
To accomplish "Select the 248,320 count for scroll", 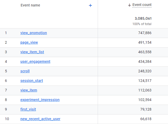I will (145, 71).
